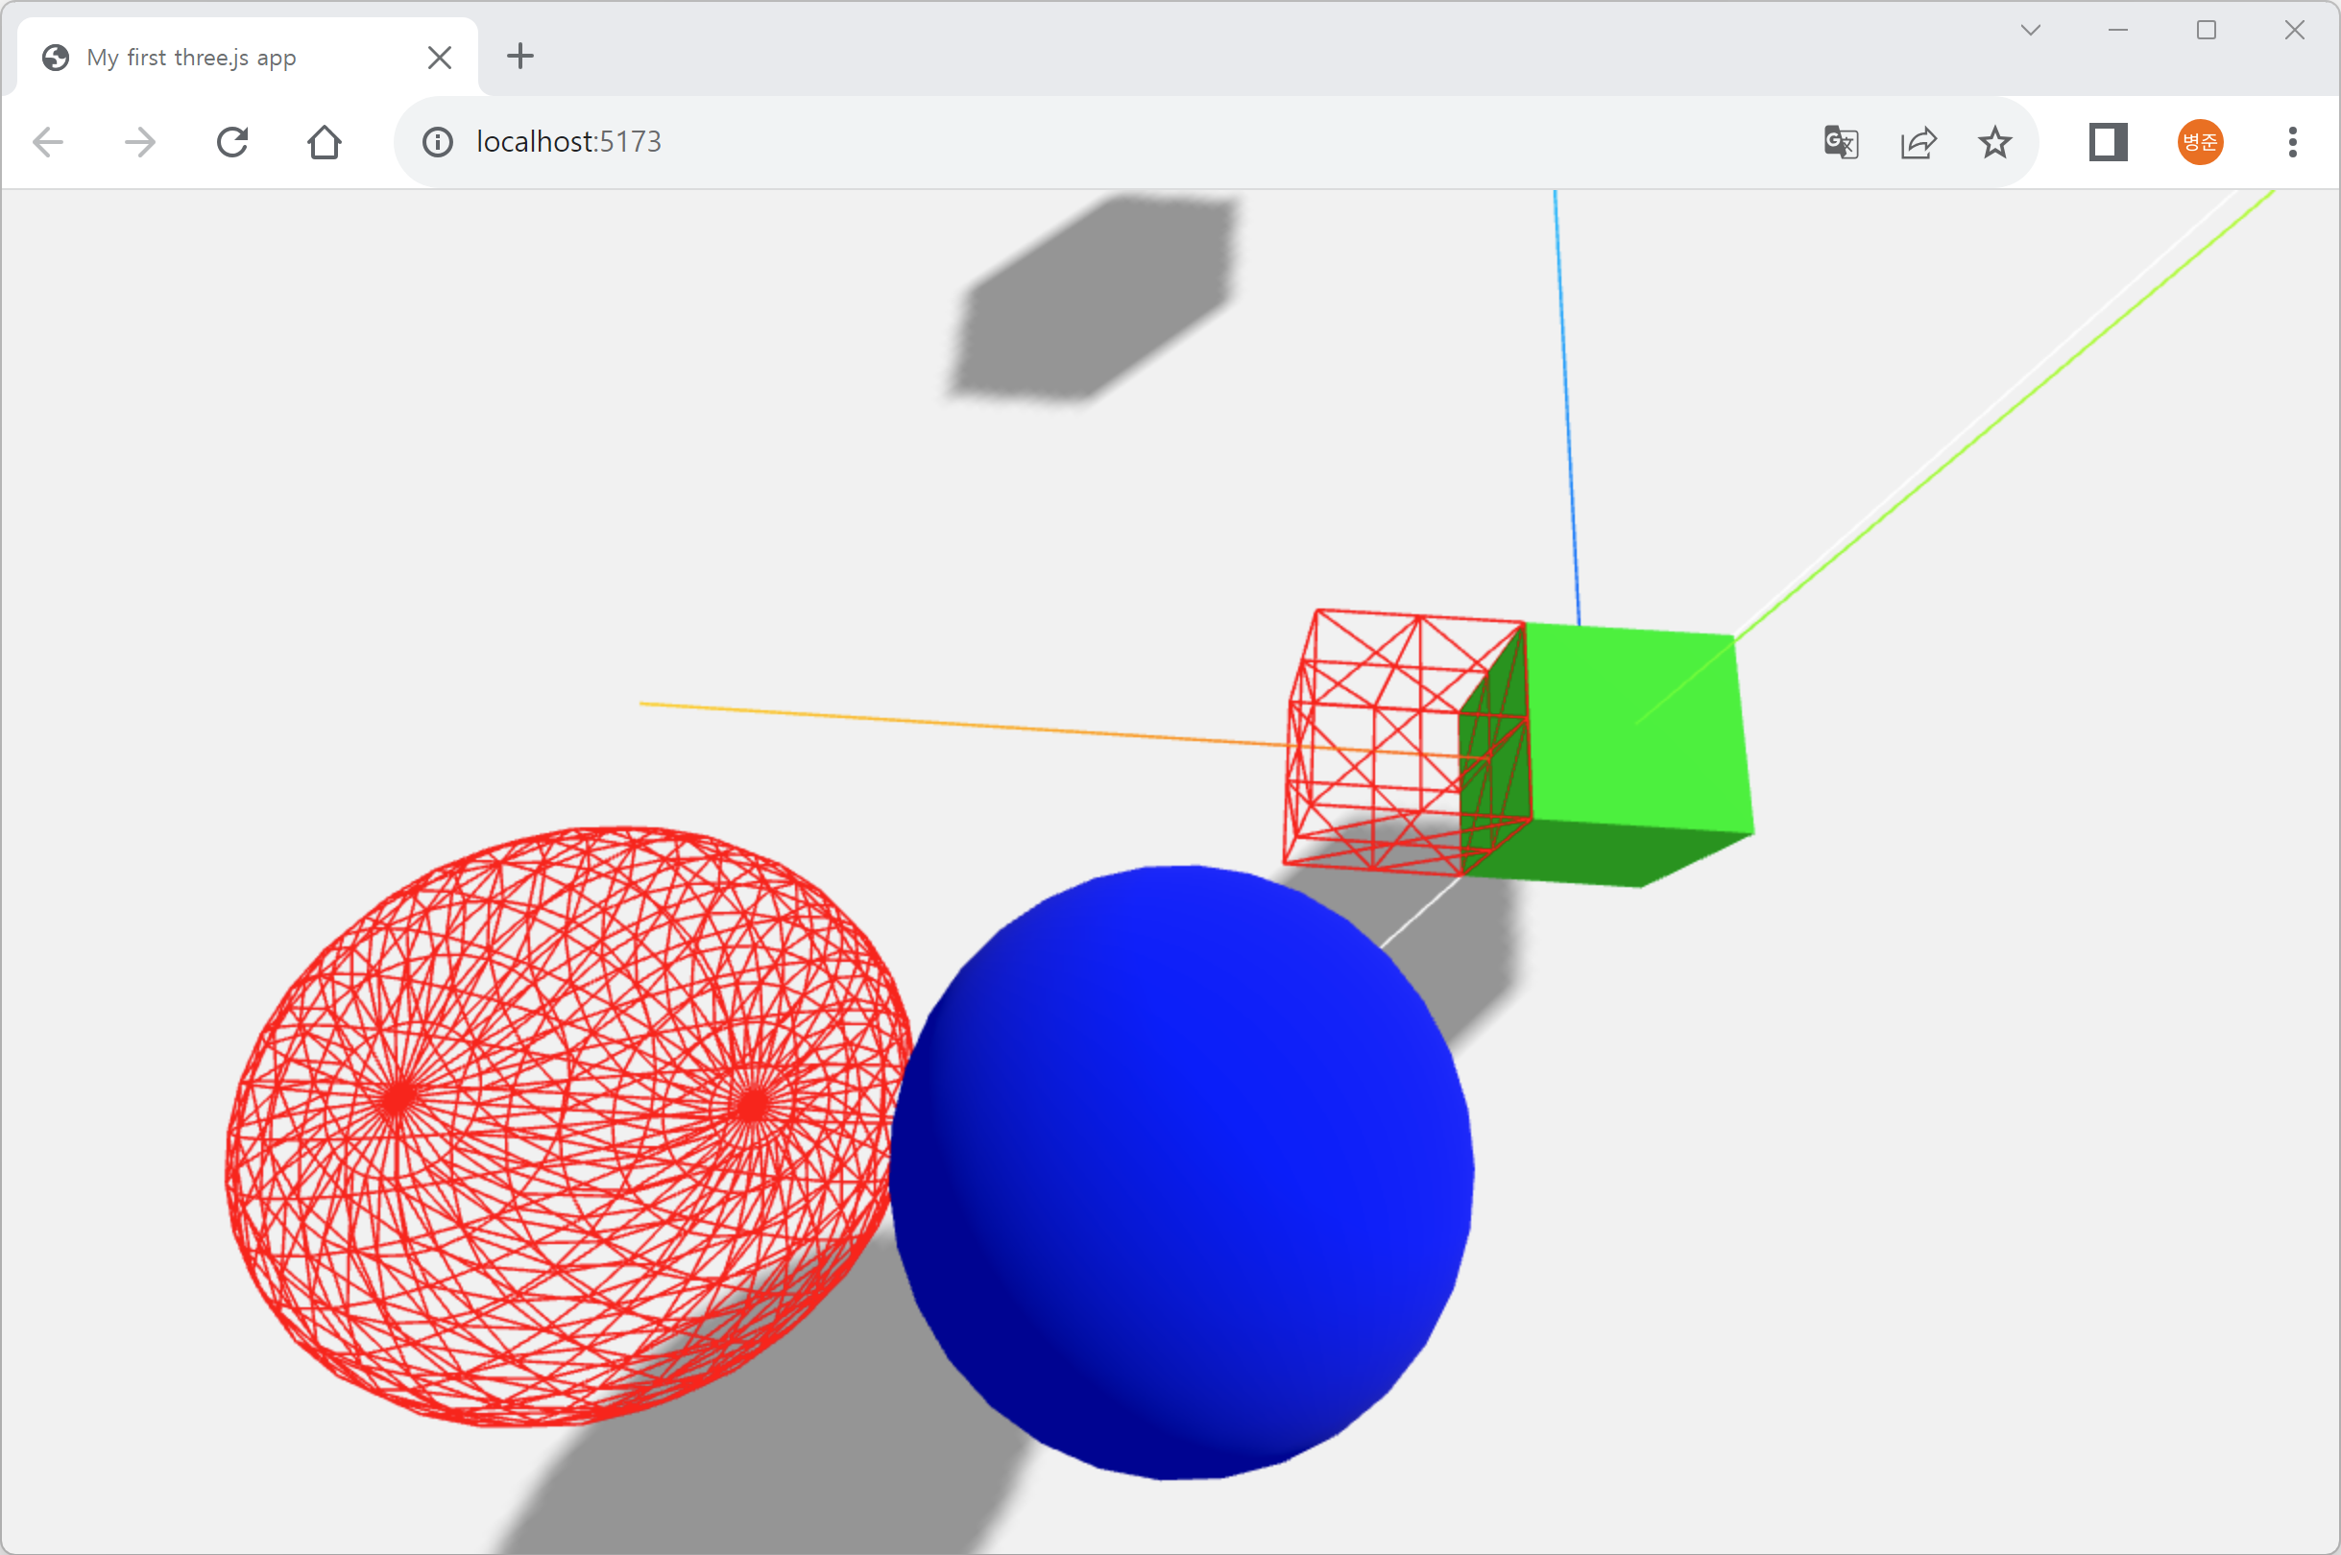Open the three-dot Chrome menu
2341x1555 pixels.
[x=2292, y=142]
